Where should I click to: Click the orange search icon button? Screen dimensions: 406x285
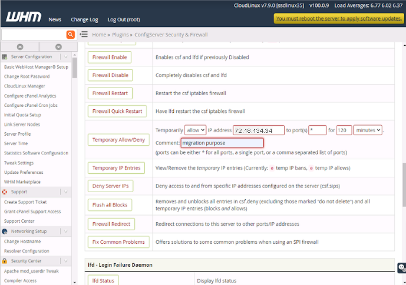coord(71,35)
